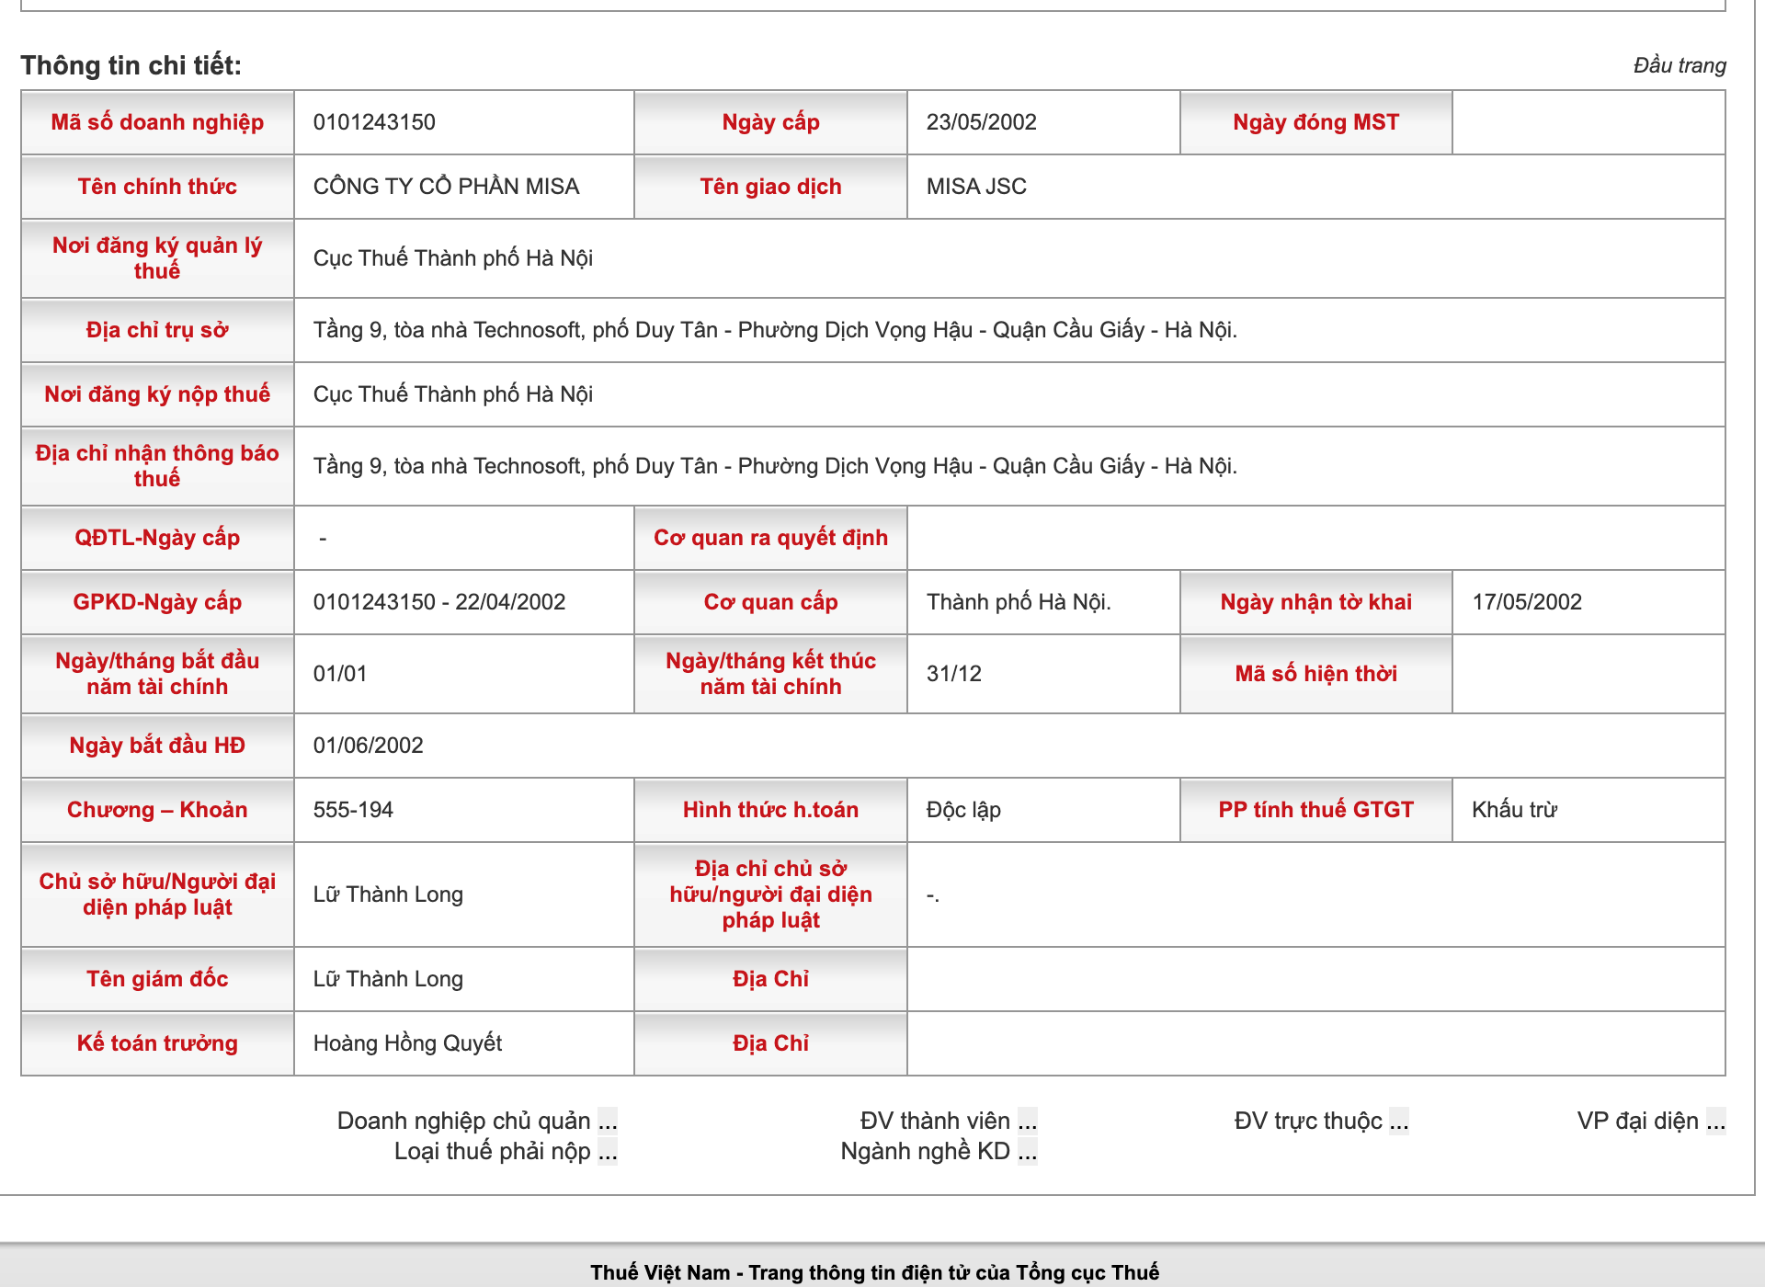1765x1287 pixels.
Task: Click the Chương – Khoản label
Action: 157,810
